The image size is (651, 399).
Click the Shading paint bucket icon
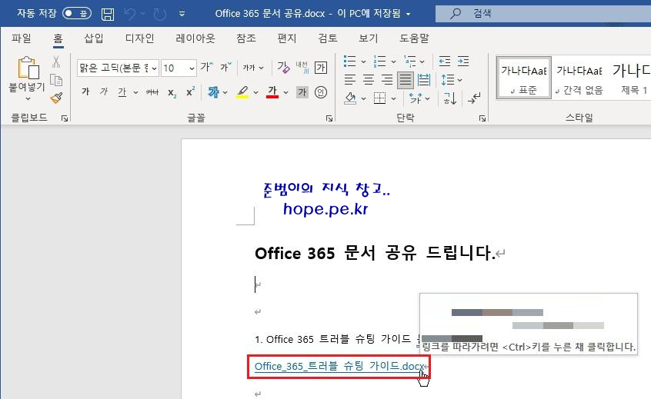350,98
